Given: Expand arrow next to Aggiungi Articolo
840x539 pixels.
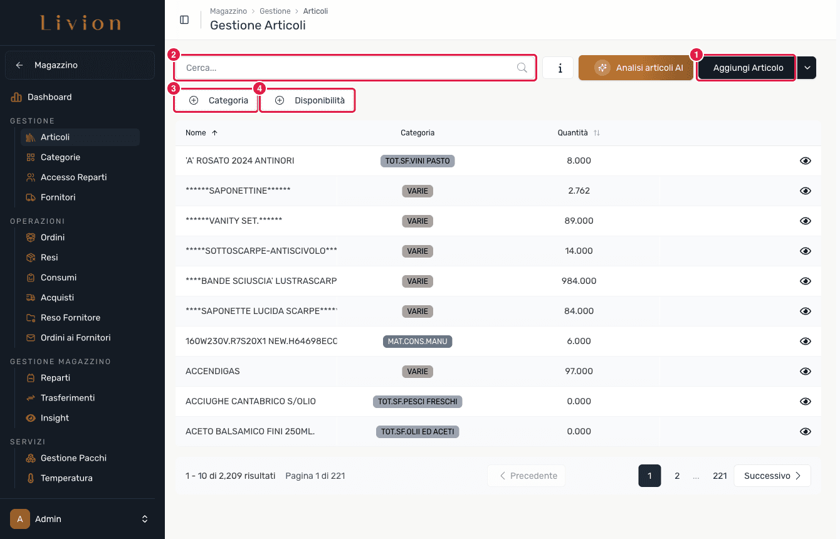Looking at the screenshot, I should pos(807,68).
